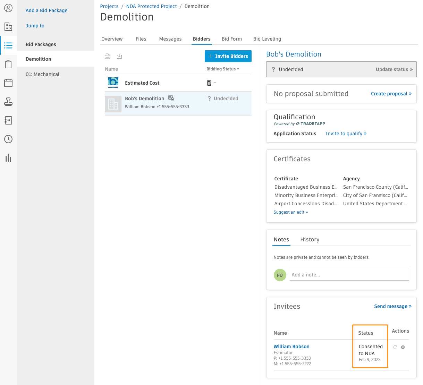
Task: Resend invite icon for William Bobson
Action: [395, 347]
